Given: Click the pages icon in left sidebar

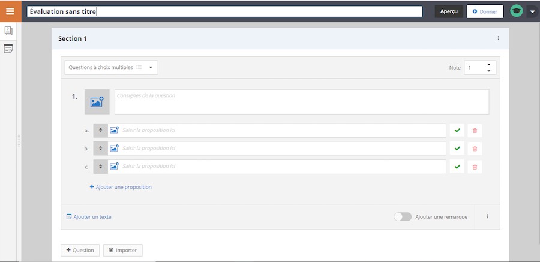Looking at the screenshot, I should 8,31.
